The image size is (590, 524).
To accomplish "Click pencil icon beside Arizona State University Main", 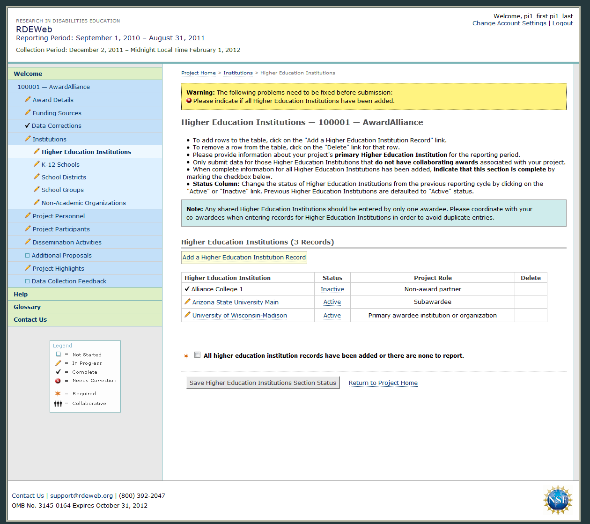I will (187, 302).
